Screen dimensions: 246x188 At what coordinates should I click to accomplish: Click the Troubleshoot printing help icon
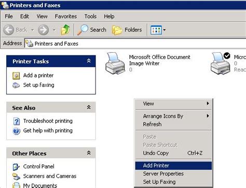pyautogui.click(x=17, y=121)
